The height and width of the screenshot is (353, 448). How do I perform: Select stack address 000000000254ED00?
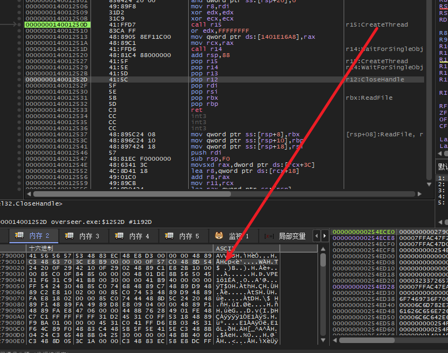[364, 256]
